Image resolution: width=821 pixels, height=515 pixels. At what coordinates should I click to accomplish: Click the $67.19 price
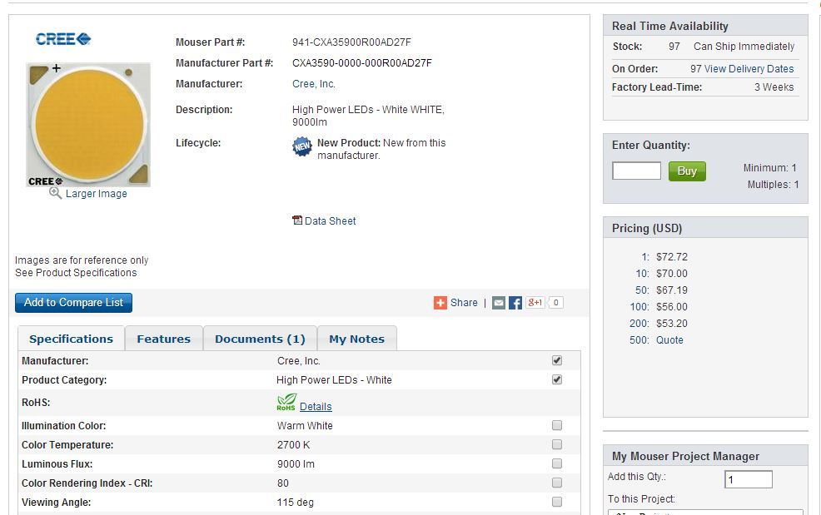pyautogui.click(x=672, y=290)
